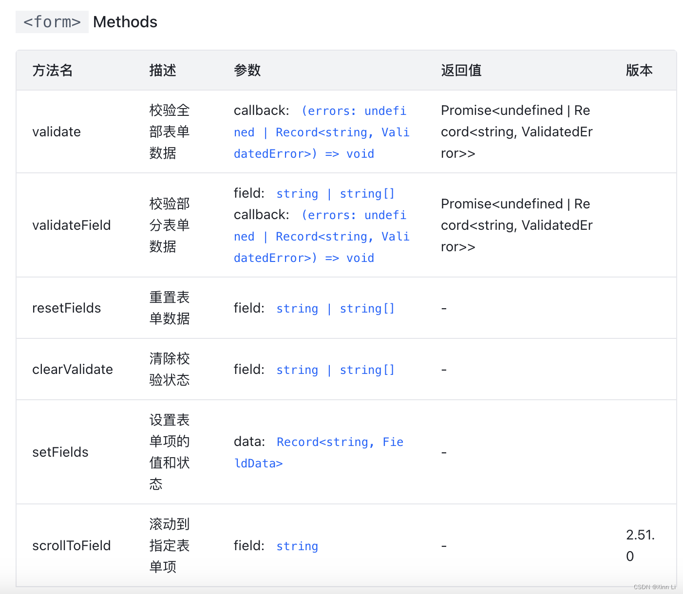Image resolution: width=683 pixels, height=594 pixels.
Task: Open the ValidatedError type link in validate row
Action: tap(273, 153)
